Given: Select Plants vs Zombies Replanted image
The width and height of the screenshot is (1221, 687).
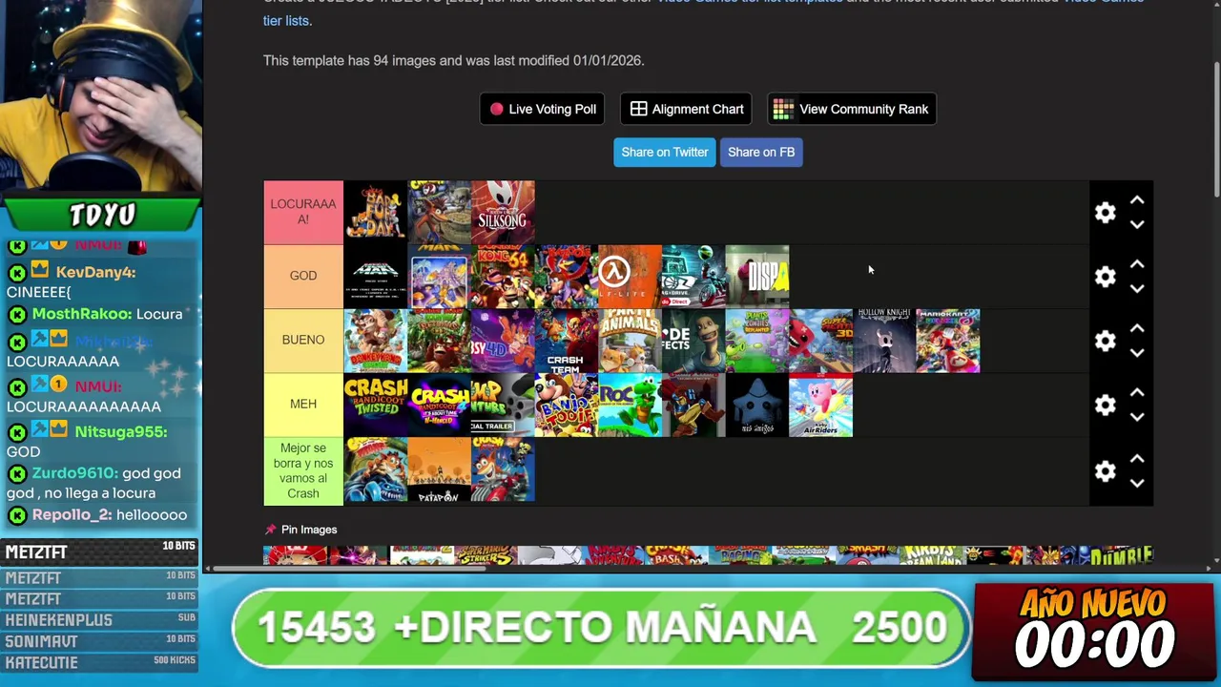Looking at the screenshot, I should click(x=757, y=341).
